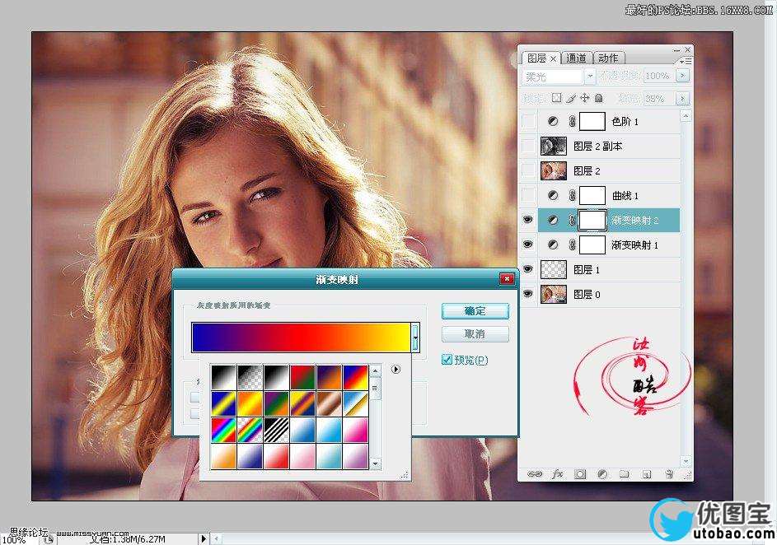This screenshot has width=777, height=545.
Task: Select the blue red yellow gradient preset
Action: (x=356, y=378)
